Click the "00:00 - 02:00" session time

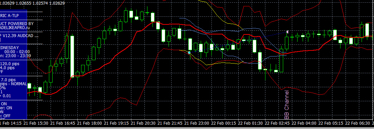click(x=17, y=52)
